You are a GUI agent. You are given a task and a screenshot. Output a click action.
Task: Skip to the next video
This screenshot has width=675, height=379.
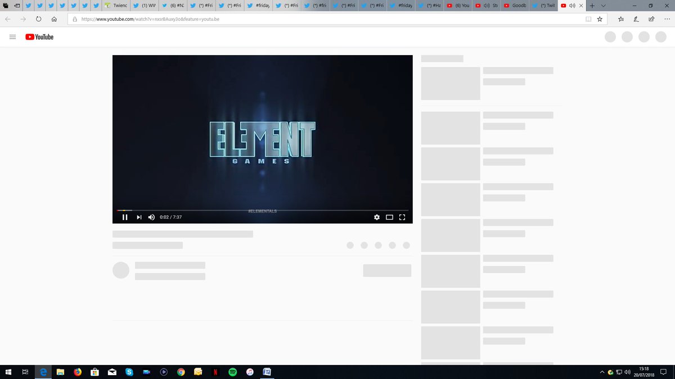tap(139, 217)
